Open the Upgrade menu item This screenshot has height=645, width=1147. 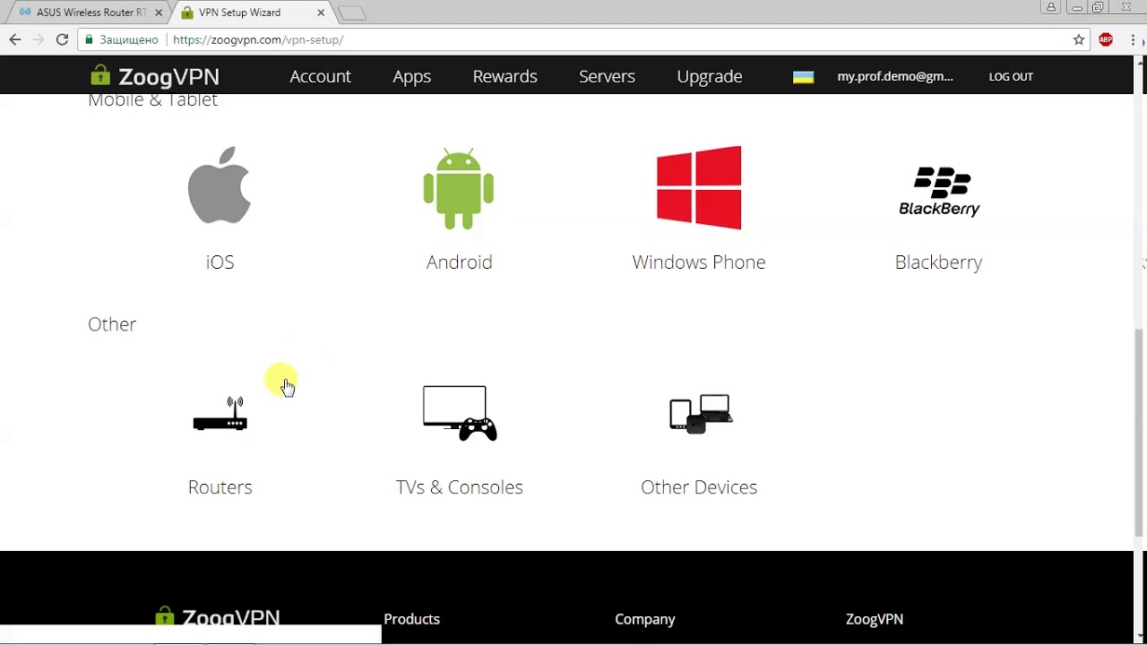point(710,76)
